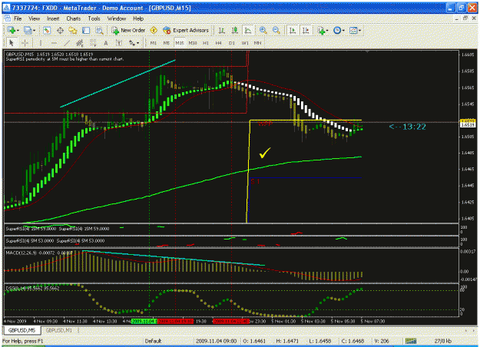The image size is (480, 347).
Task: Toggle the Data Window crosshair-target icon
Action: click(x=60, y=30)
